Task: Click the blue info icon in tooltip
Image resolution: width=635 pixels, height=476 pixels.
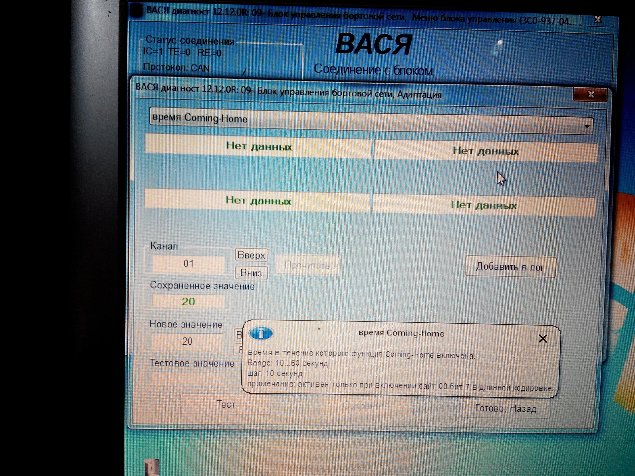Action: (x=261, y=333)
